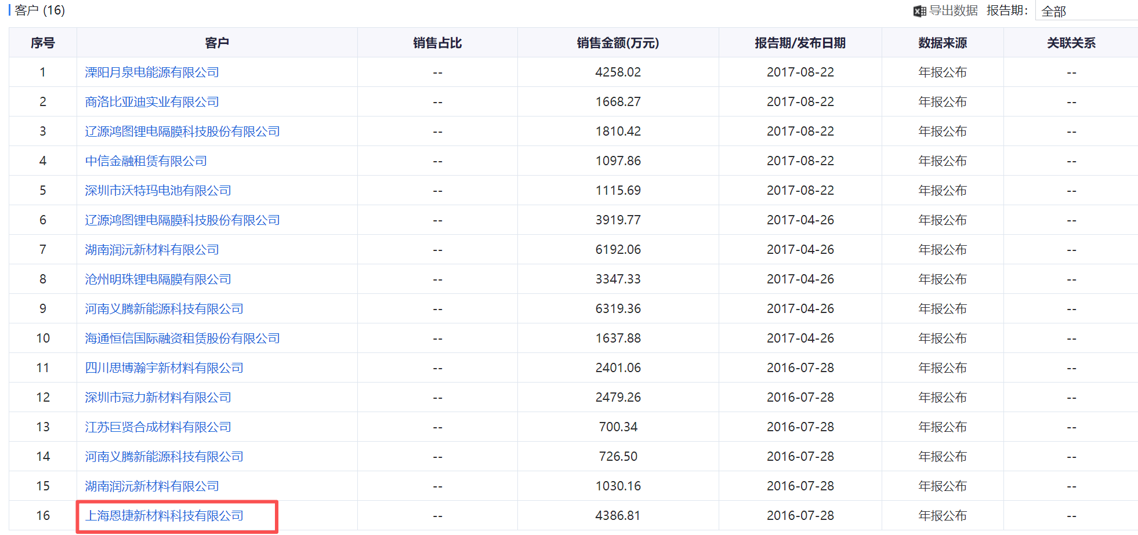Click 湖南润沅新材料有限公司 in row 7
The width and height of the screenshot is (1138, 535).
152,250
